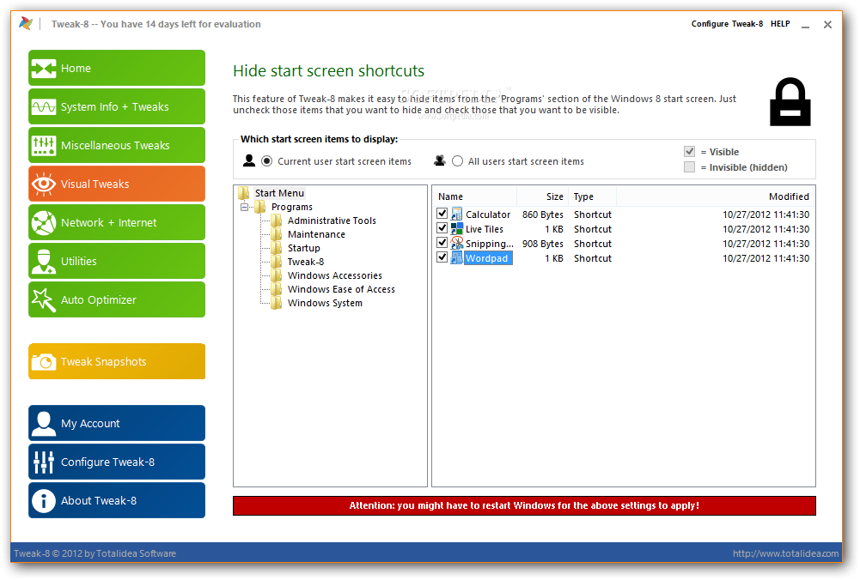Viewport: 860px width, 580px height.
Task: Open Network + Internet section
Action: (117, 222)
